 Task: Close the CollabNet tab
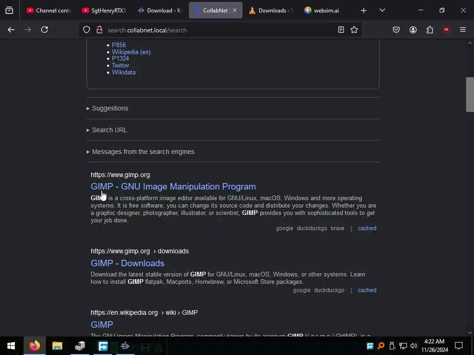click(235, 10)
